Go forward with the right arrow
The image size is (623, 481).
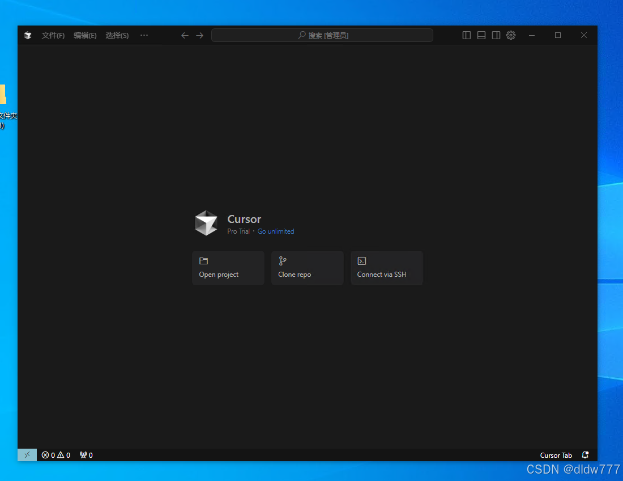pos(200,35)
